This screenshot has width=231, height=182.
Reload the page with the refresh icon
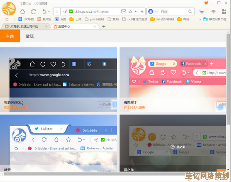(x=34, y=12)
